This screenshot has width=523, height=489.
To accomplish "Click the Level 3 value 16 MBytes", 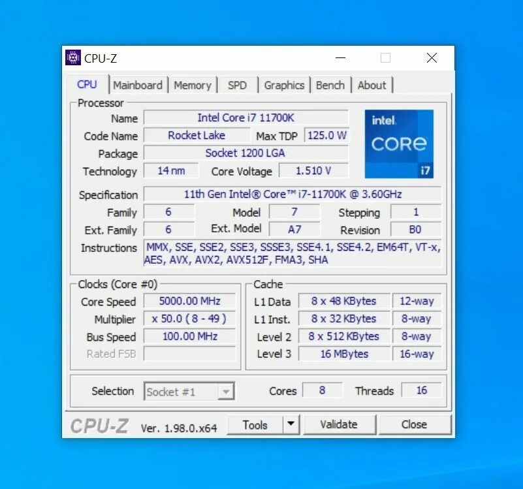I will (x=344, y=354).
